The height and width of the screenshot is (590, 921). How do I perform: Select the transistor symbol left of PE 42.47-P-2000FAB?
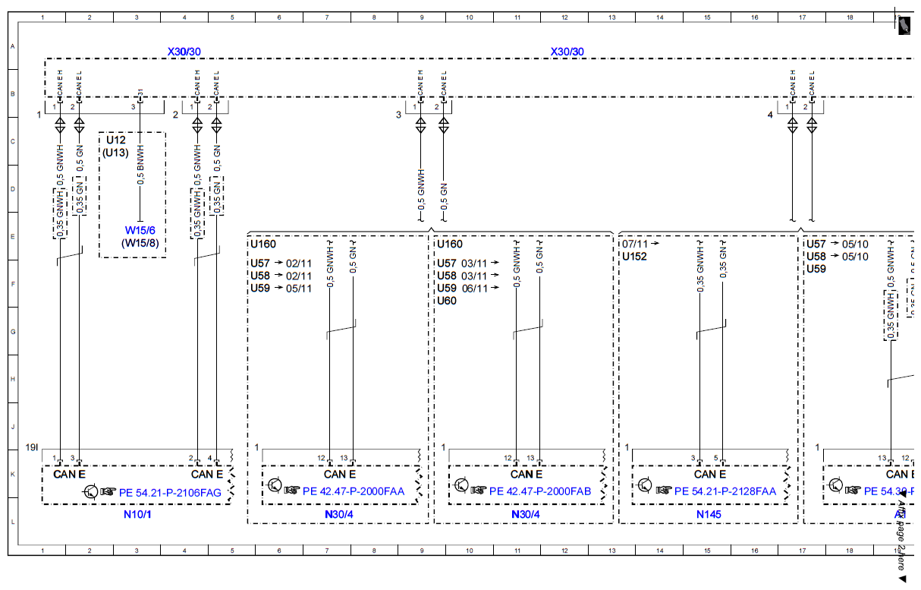(x=460, y=486)
